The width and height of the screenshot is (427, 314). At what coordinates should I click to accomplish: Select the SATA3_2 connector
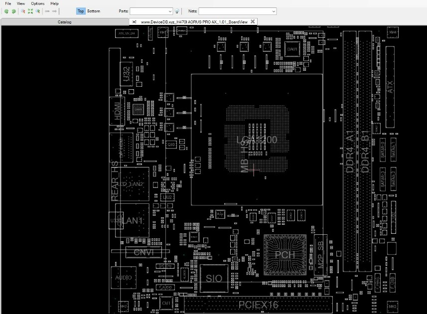393,179
